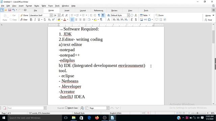
Task: Open Firefox from the taskbar
Action: (97, 118)
